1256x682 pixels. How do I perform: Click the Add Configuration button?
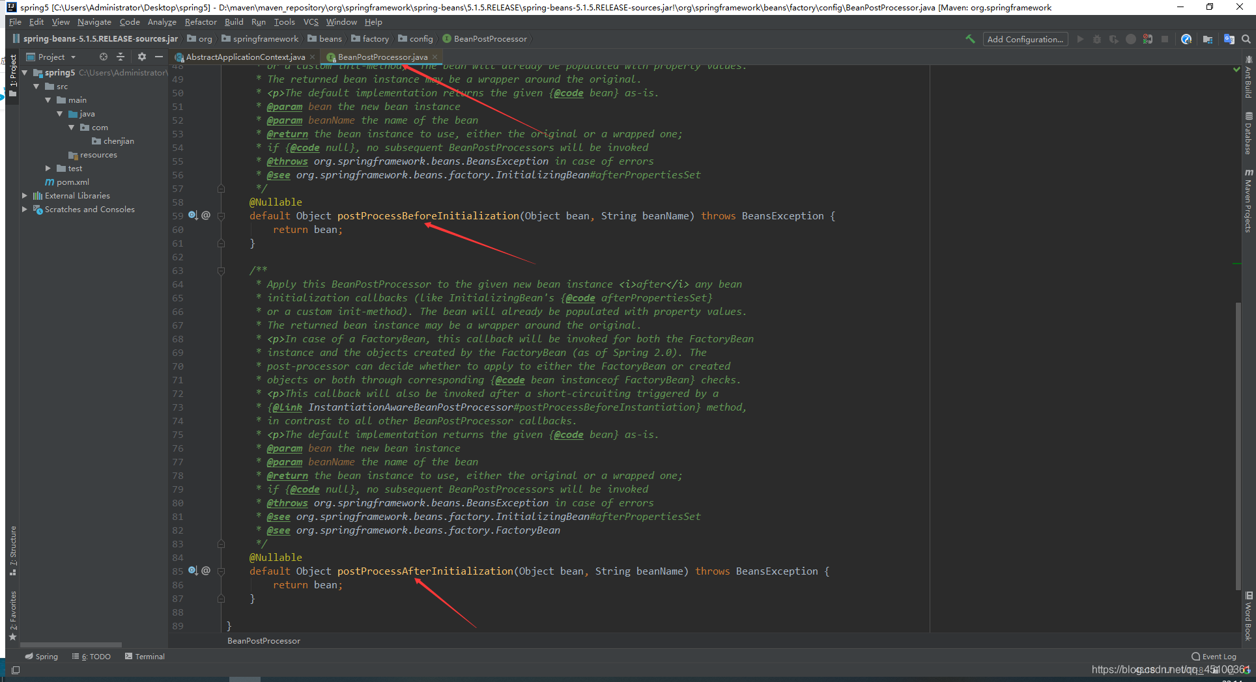(x=1025, y=39)
